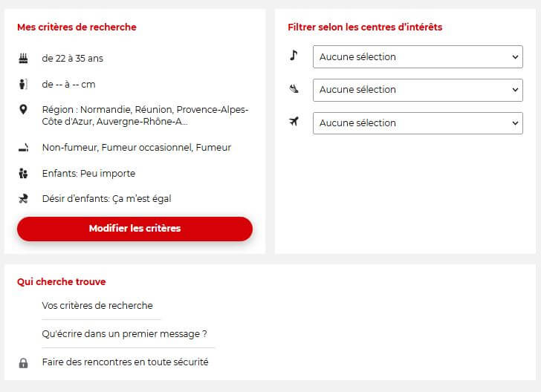Click the cigarette smoking icon

coord(23,148)
